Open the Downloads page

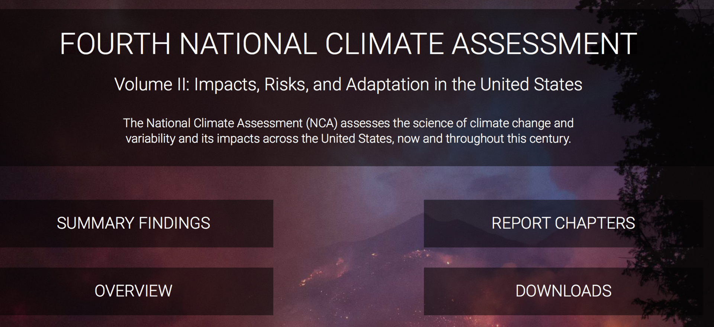coord(563,291)
